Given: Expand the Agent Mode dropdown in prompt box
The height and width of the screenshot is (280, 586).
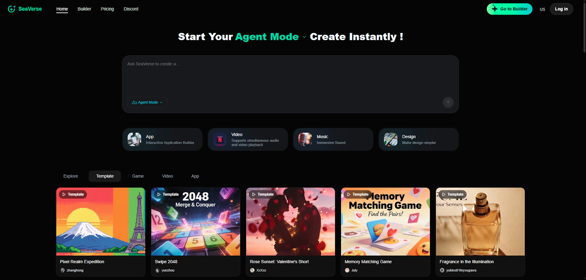Looking at the screenshot, I should [147, 102].
